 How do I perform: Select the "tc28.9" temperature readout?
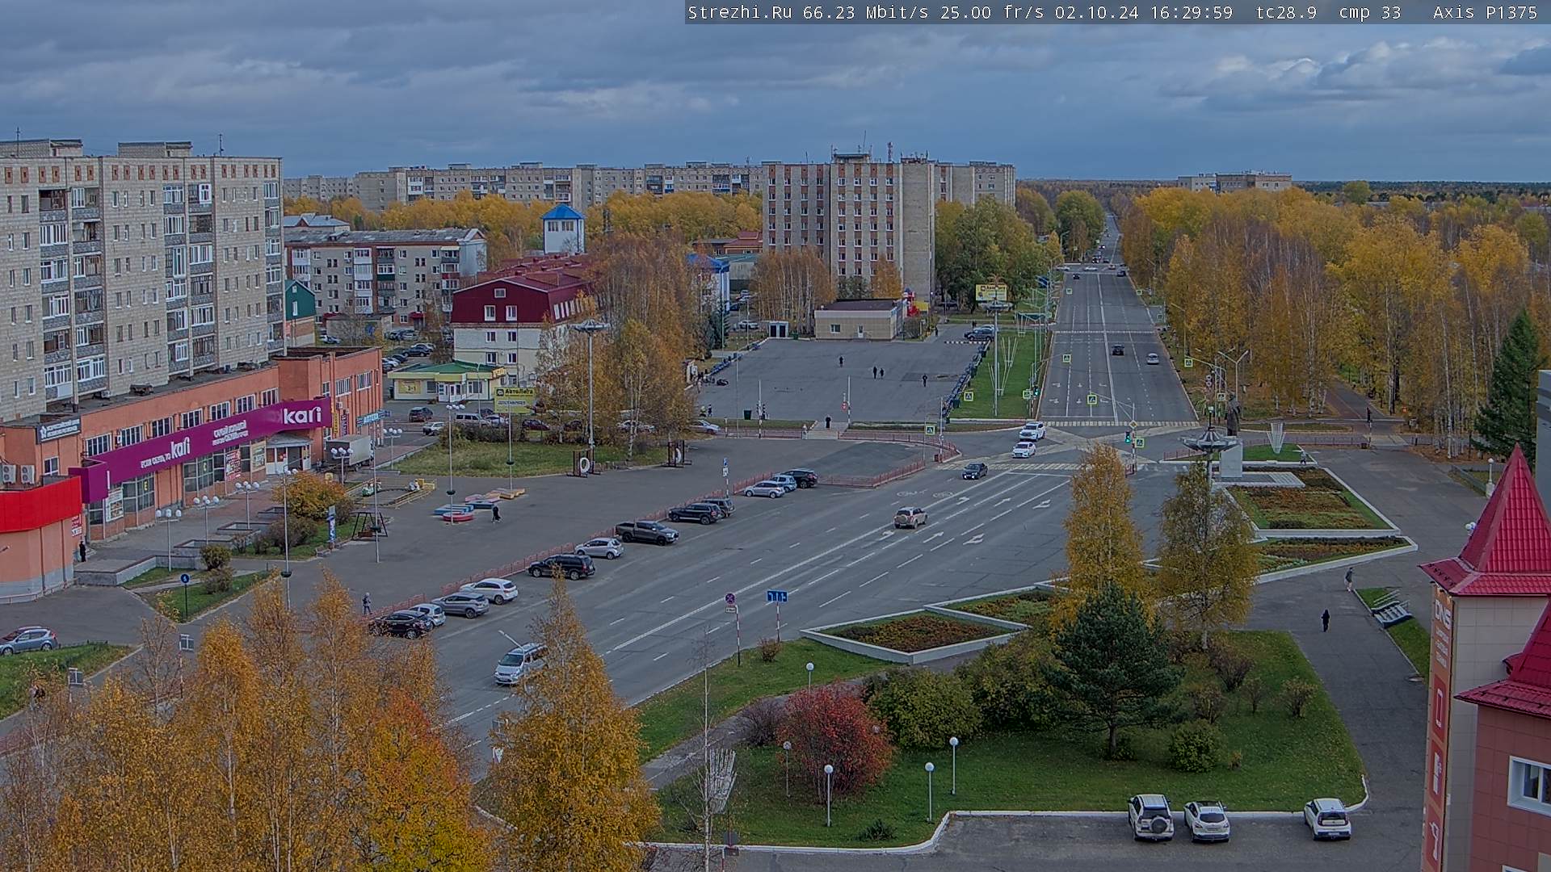pyautogui.click(x=1286, y=12)
